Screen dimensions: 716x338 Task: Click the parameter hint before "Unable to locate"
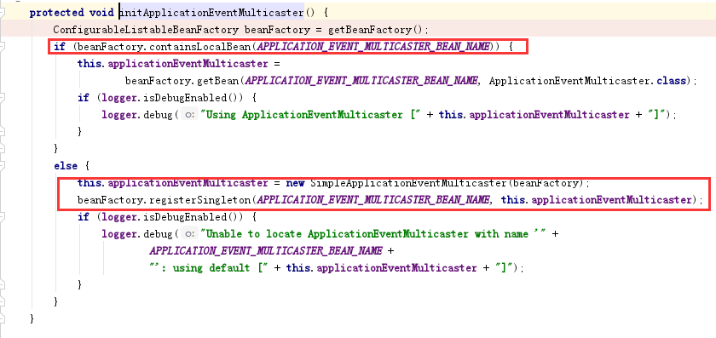(x=189, y=234)
